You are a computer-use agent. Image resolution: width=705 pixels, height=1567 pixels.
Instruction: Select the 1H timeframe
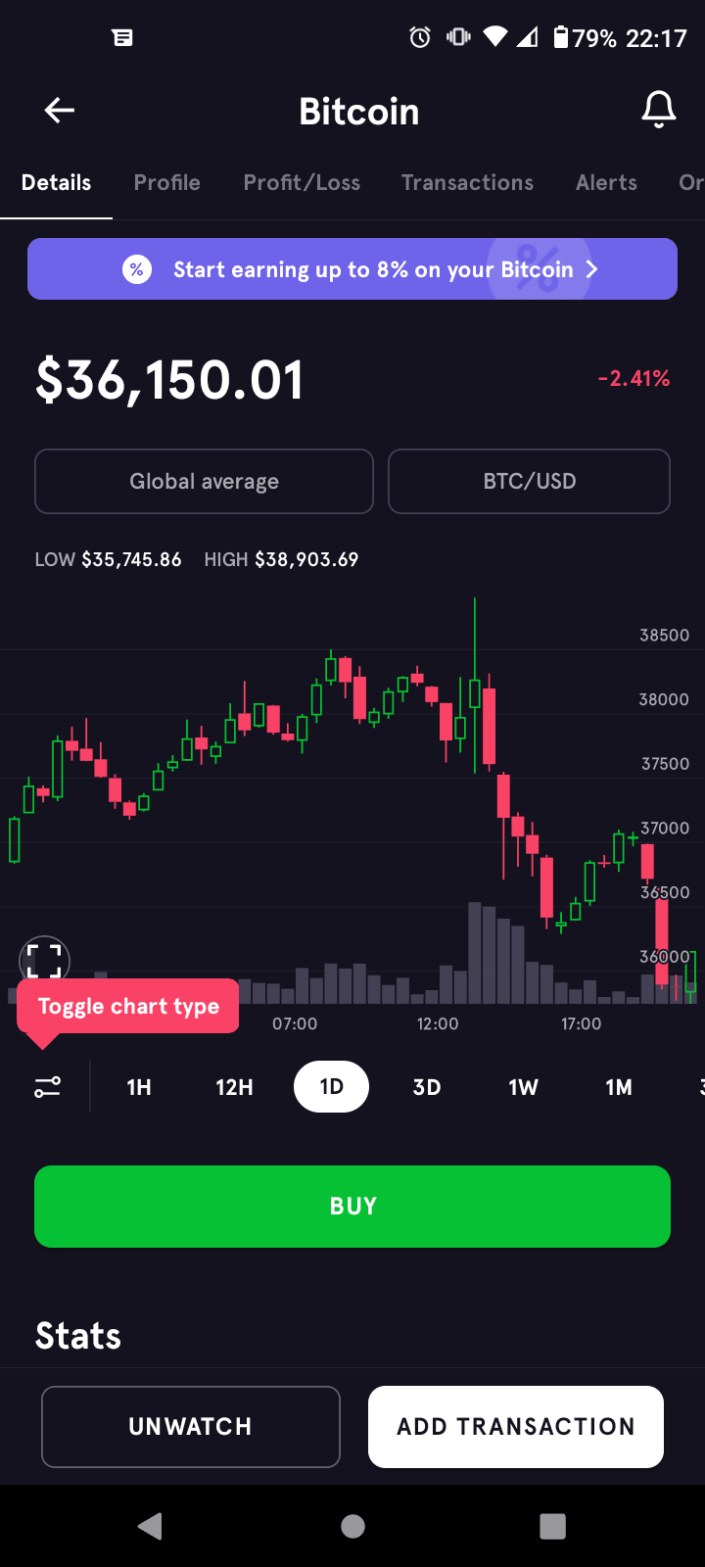(139, 1087)
